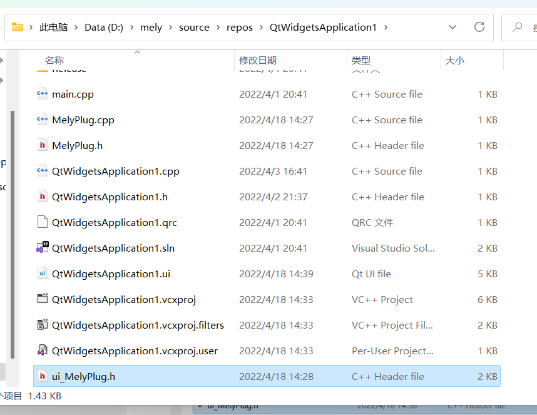This screenshot has height=415, width=537.
Task: Click QtWidgetsApplication1 in the breadcrumb
Action: click(323, 28)
